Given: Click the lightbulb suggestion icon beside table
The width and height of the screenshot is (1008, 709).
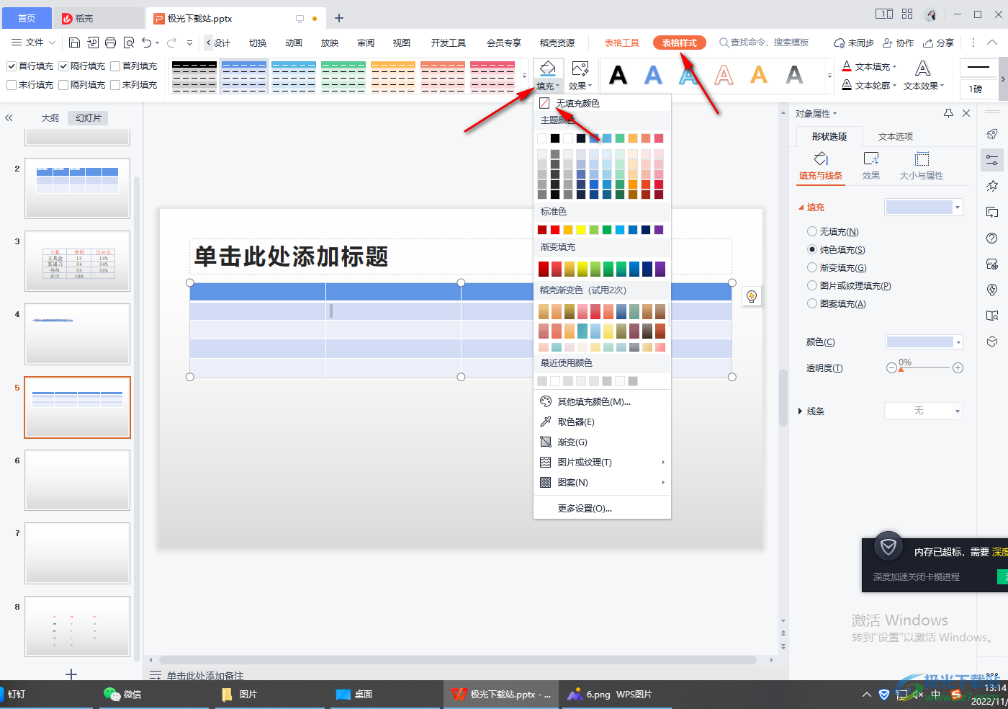Looking at the screenshot, I should [x=752, y=296].
